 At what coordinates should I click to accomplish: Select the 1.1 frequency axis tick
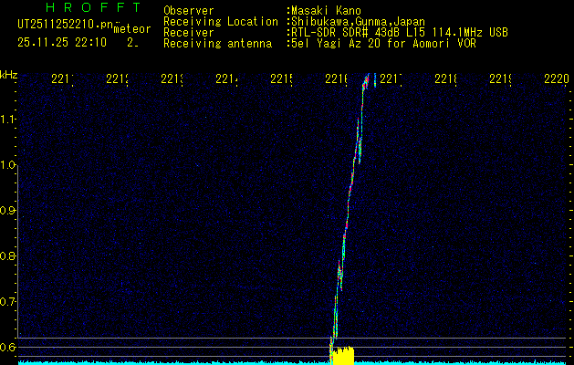point(8,119)
